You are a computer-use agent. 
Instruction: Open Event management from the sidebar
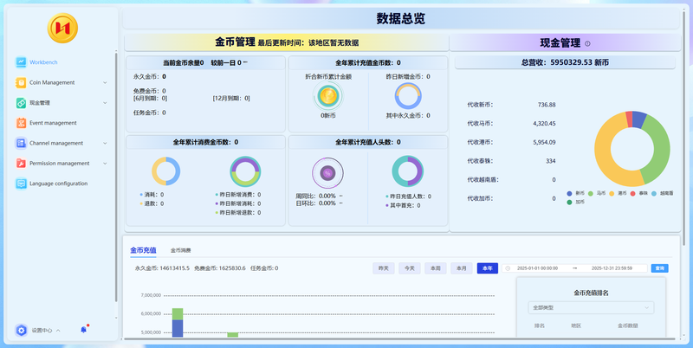[53, 123]
